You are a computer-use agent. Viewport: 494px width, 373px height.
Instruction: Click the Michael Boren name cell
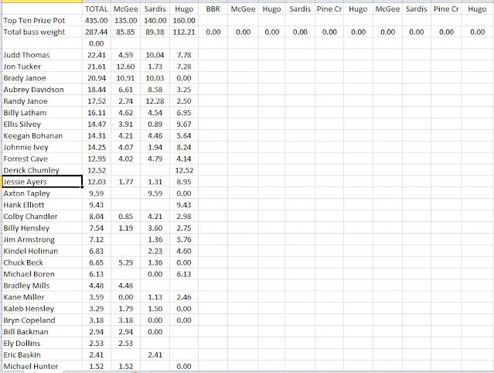pos(43,274)
